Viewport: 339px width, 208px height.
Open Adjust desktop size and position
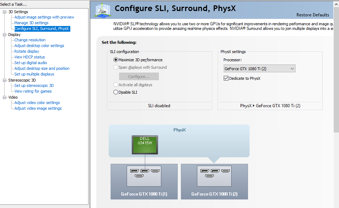point(42,68)
